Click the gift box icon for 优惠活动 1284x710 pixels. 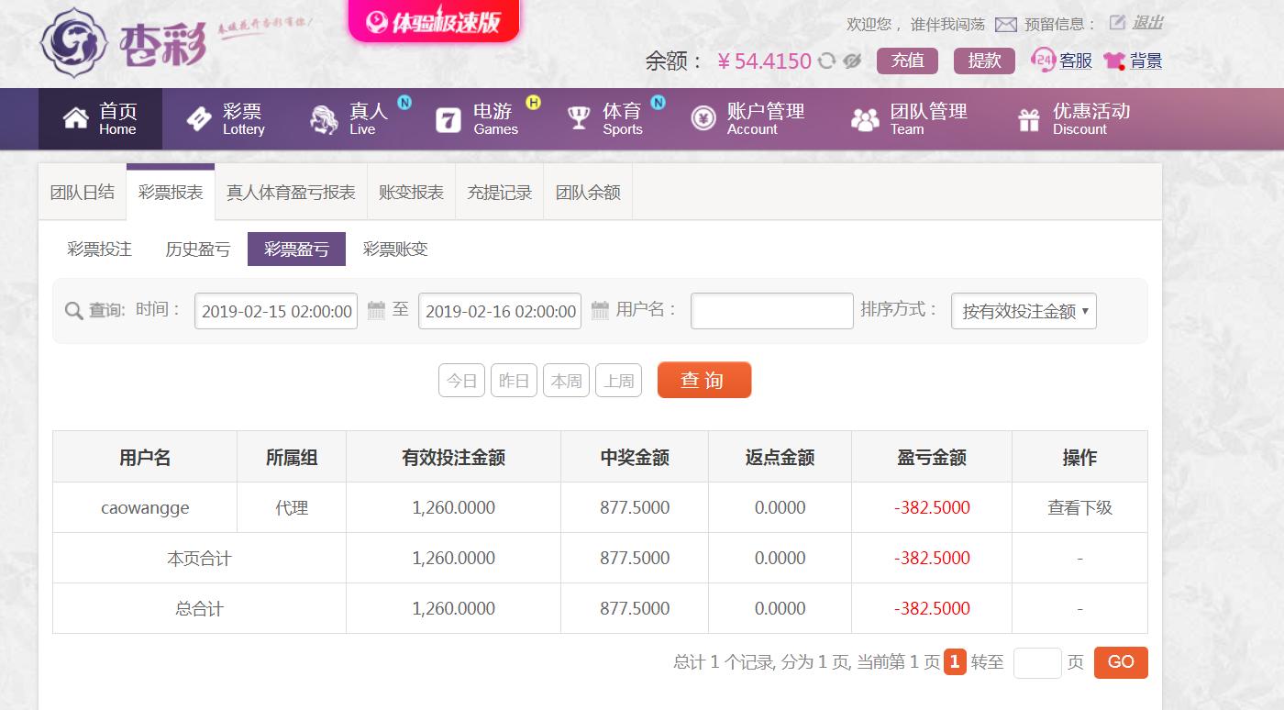[1029, 119]
